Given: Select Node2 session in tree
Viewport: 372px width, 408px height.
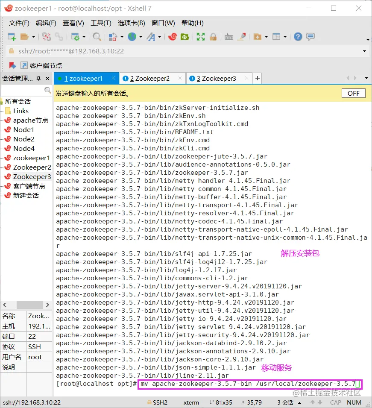Looking at the screenshot, I should point(23,139).
